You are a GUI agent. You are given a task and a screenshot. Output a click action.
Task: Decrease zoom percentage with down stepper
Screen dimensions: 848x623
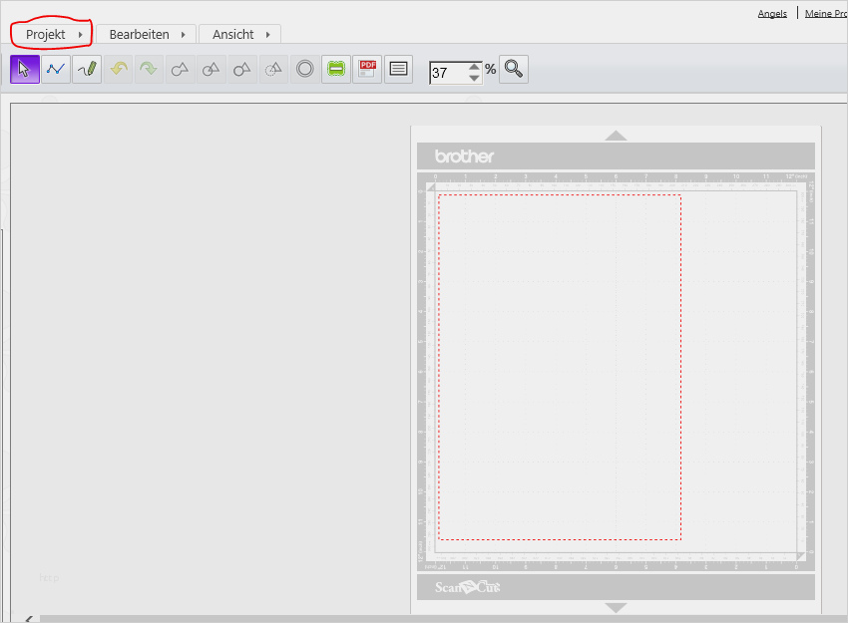coord(474,78)
